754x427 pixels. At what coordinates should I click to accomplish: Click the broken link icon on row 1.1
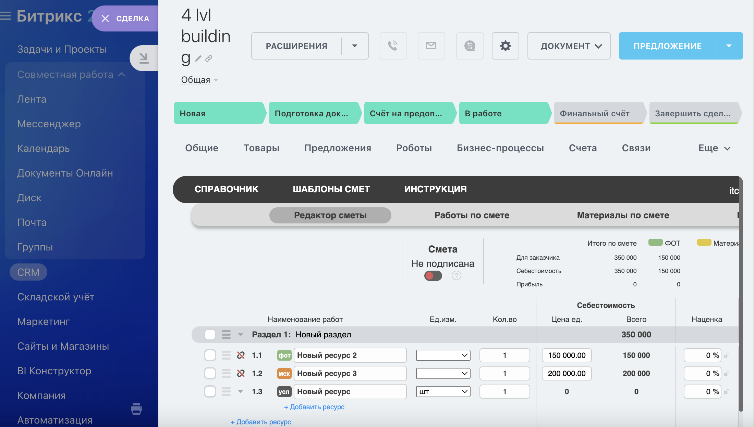tap(241, 355)
